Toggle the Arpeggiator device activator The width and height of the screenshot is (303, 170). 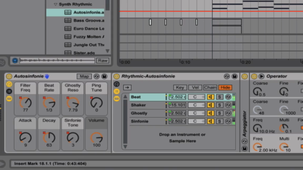click(x=244, y=76)
